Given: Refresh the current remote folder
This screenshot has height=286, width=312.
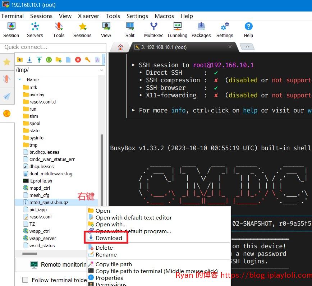Looking at the screenshot, I should coord(49,60).
